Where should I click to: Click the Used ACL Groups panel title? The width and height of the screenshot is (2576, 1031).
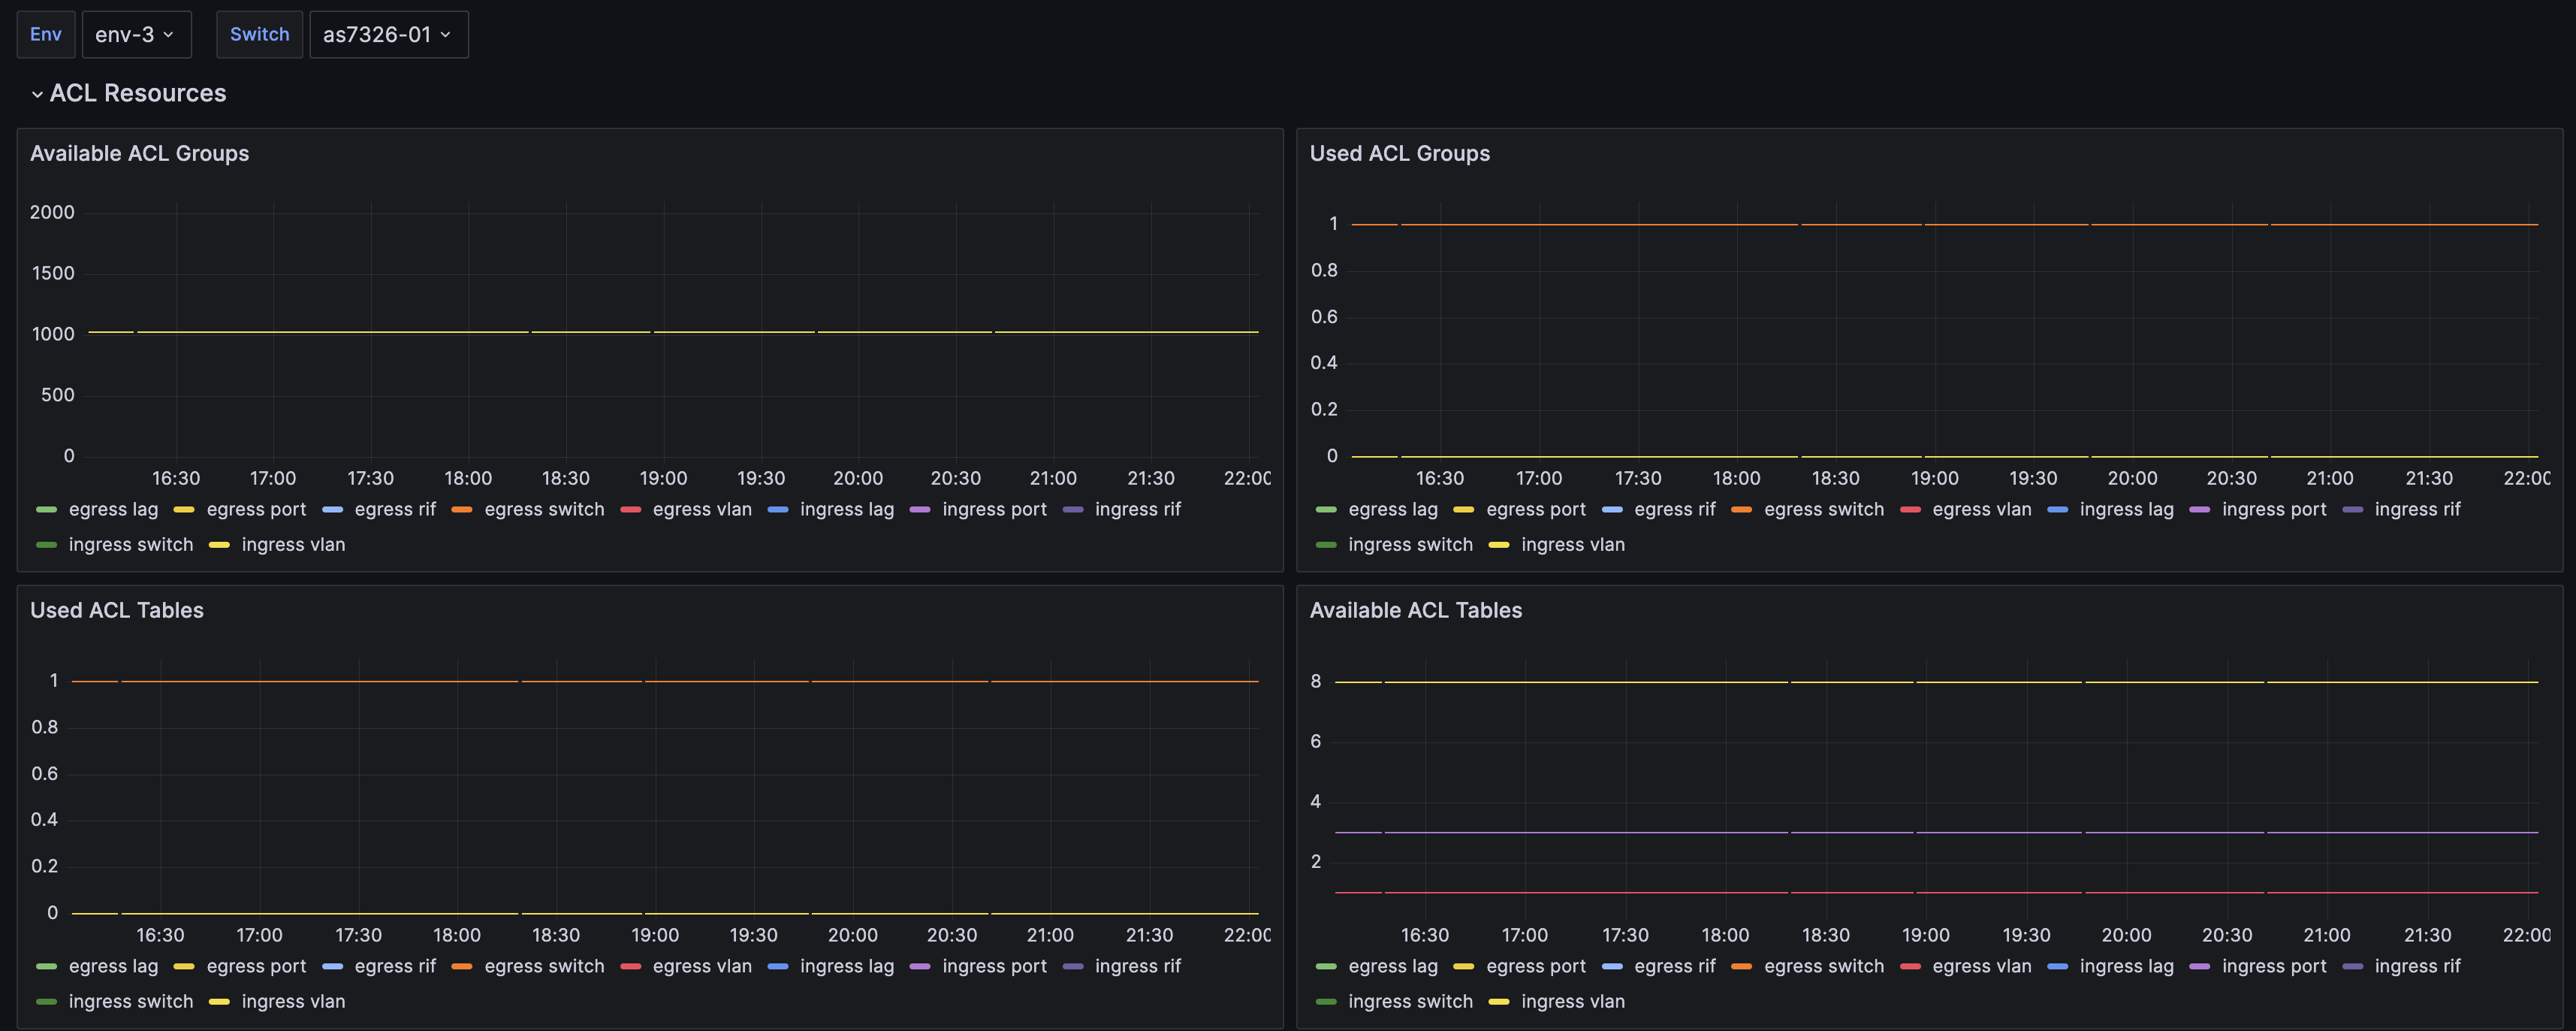[x=1399, y=153]
